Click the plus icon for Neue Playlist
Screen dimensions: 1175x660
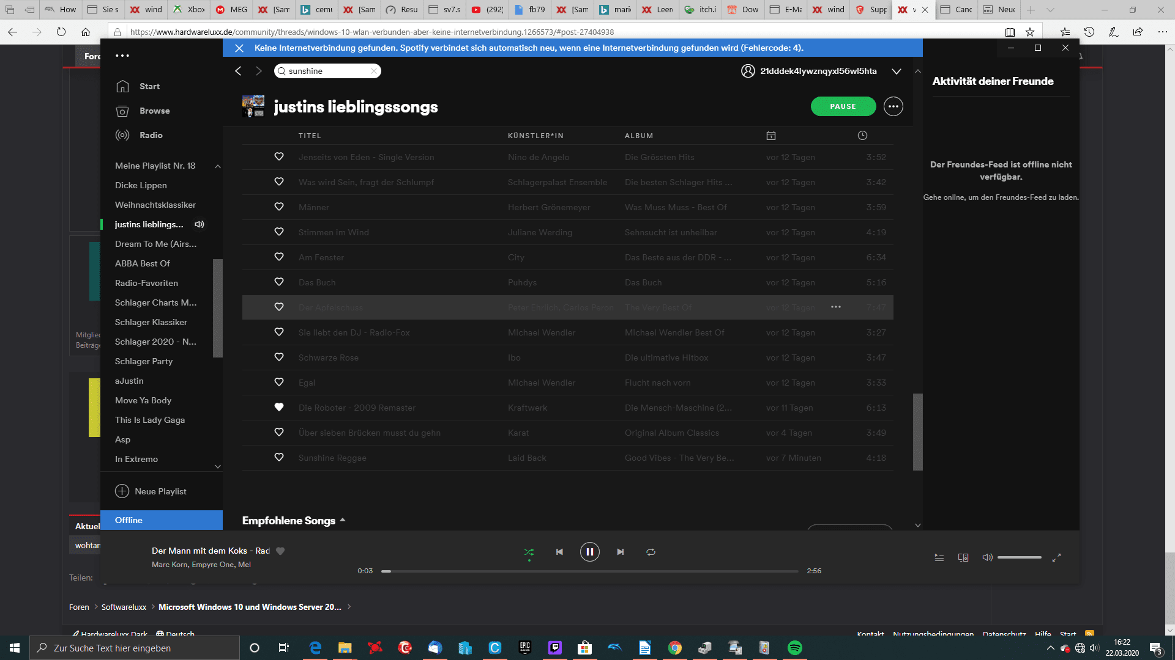[x=122, y=491]
